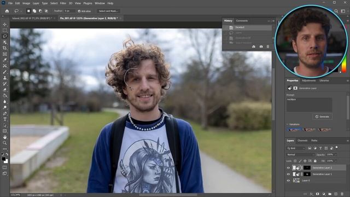Add a layer style fx icon
Screen dimensions: 350x197
311,194
